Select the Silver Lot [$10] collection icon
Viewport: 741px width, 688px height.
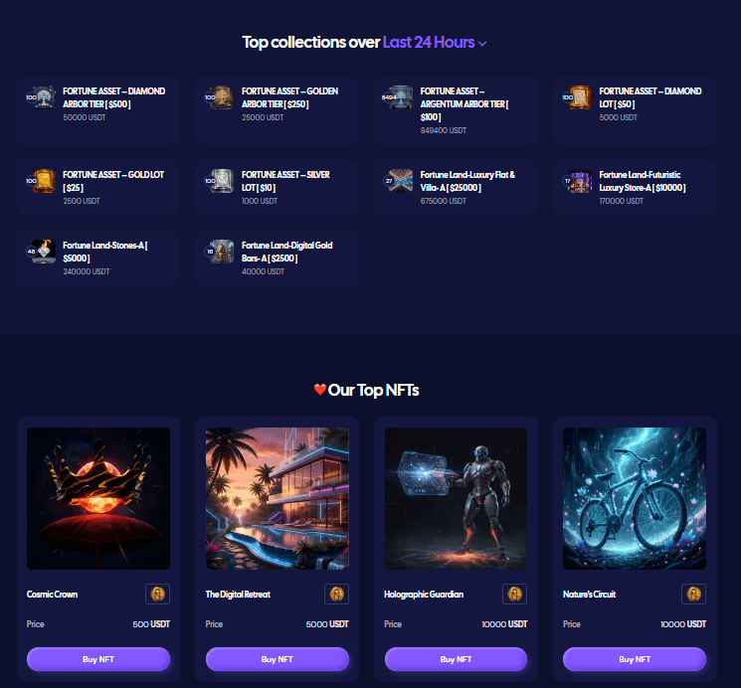tap(222, 181)
